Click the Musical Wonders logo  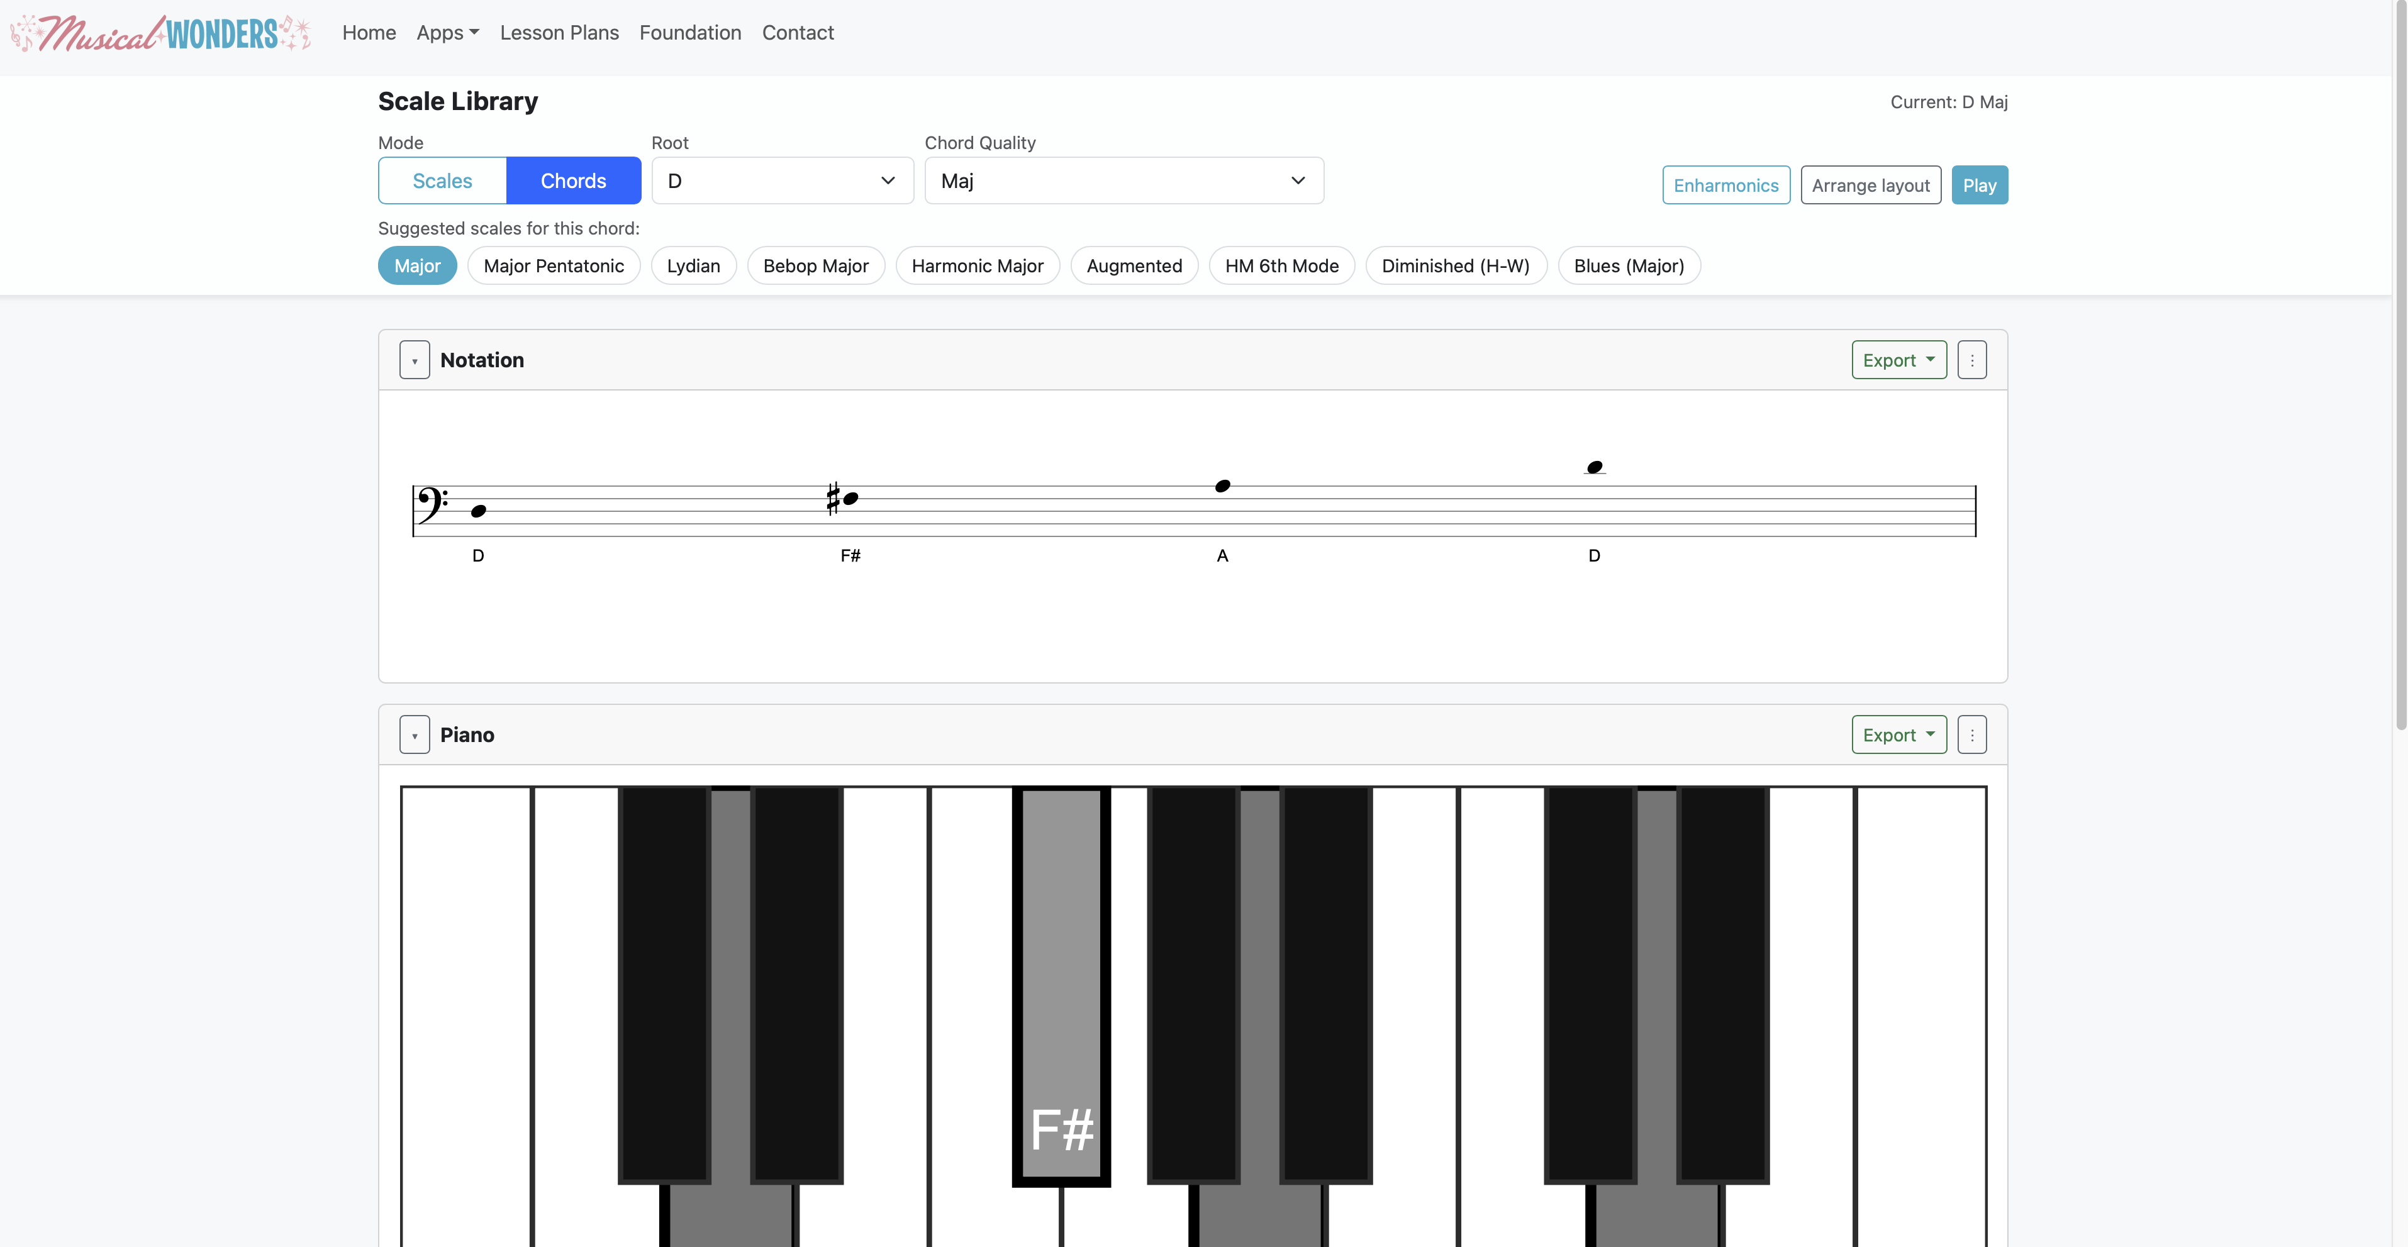point(160,33)
